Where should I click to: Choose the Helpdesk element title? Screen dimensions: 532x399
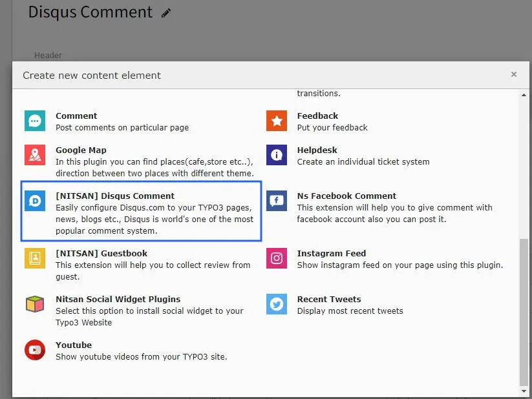pos(317,150)
